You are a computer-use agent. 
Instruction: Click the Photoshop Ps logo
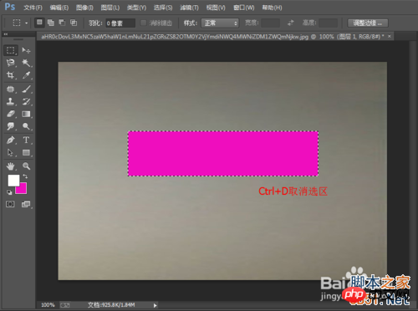tap(10, 7)
